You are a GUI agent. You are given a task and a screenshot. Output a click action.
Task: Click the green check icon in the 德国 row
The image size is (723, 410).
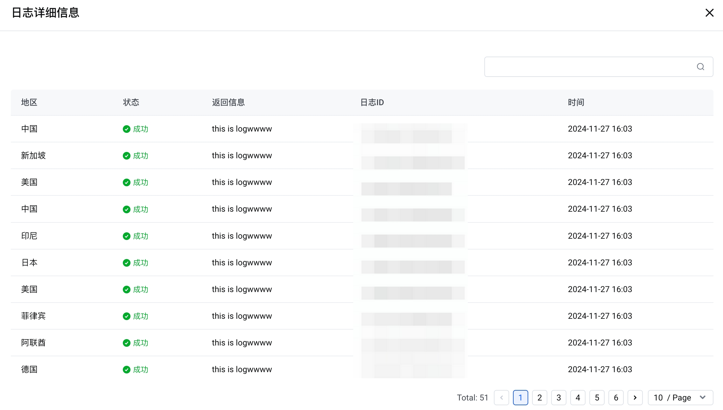[126, 370]
